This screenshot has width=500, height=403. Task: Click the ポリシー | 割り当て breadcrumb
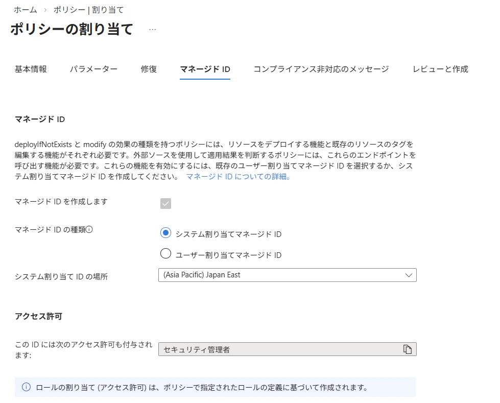coord(88,10)
